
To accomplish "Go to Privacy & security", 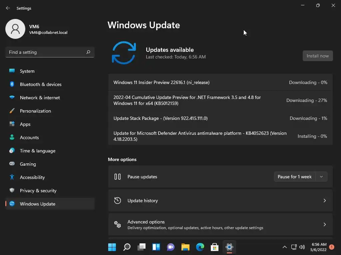I will (x=50, y=190).
